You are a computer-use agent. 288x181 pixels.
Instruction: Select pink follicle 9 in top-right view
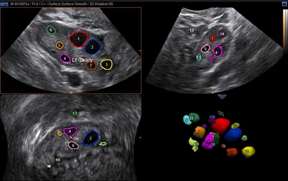[x=205, y=49]
